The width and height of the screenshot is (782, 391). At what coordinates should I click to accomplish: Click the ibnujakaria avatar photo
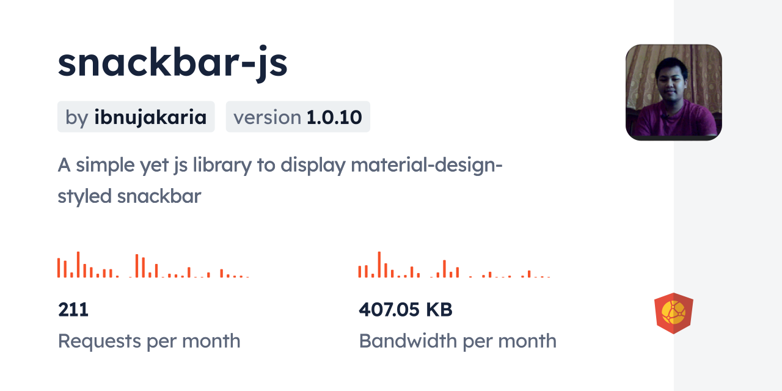(x=673, y=91)
